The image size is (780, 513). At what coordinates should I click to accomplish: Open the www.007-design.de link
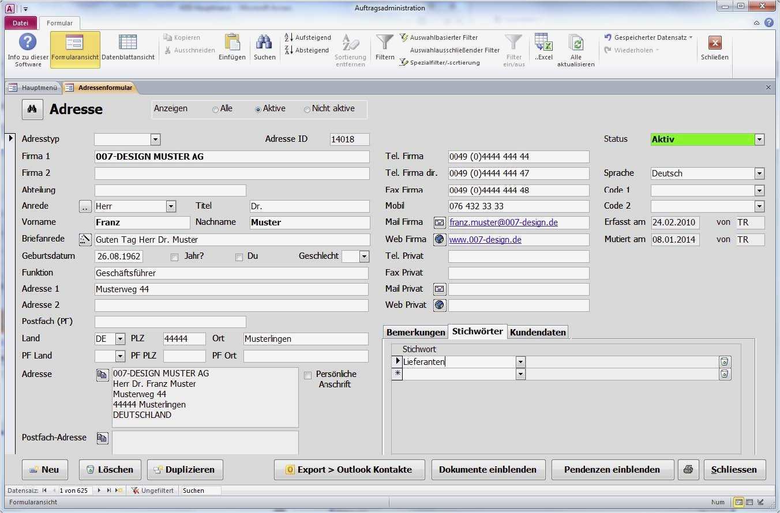click(485, 239)
